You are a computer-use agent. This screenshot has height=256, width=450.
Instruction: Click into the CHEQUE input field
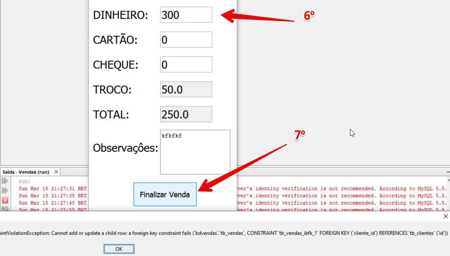[x=186, y=65]
